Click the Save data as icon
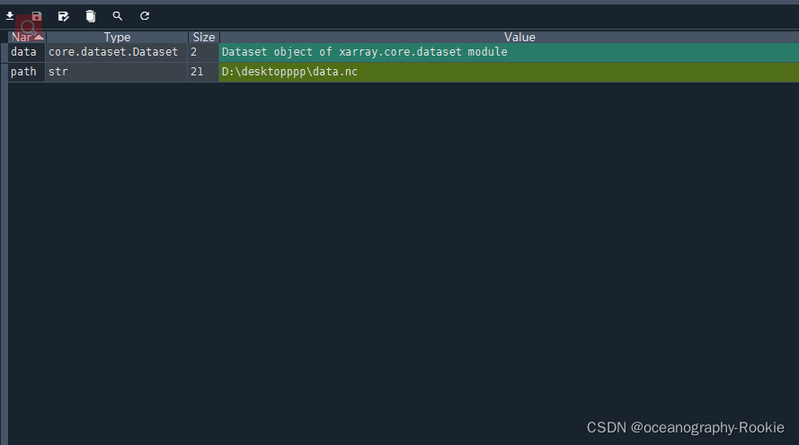The width and height of the screenshot is (799, 445). 63,16
